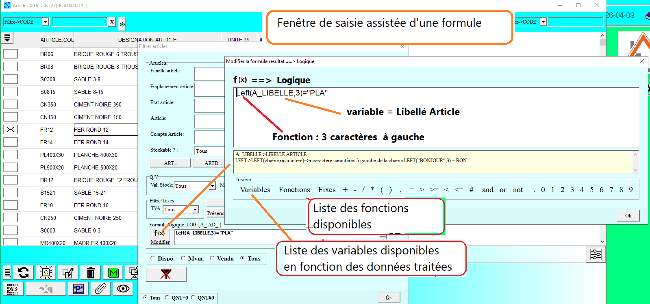This screenshot has width=650, height=304.
Task: Expand the Val. Stock dropdown
Action: (x=212, y=186)
